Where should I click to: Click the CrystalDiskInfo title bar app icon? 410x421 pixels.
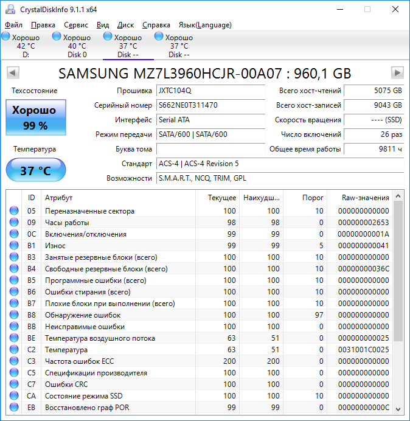pyautogui.click(x=10, y=9)
